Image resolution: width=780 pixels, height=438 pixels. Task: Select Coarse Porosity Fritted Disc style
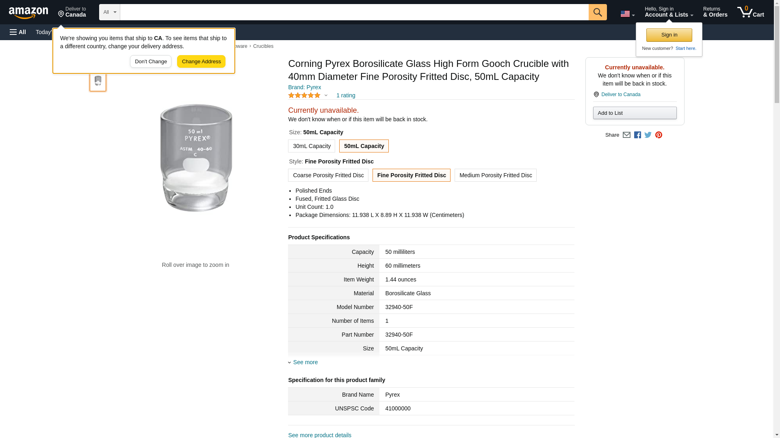[x=328, y=175]
